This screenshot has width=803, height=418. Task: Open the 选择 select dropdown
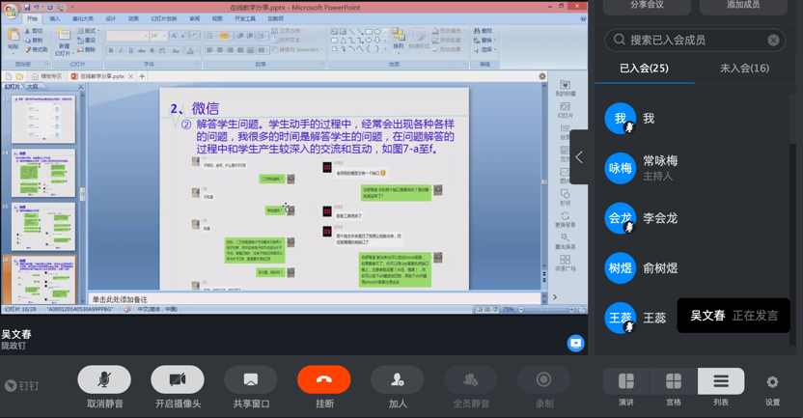pos(485,49)
